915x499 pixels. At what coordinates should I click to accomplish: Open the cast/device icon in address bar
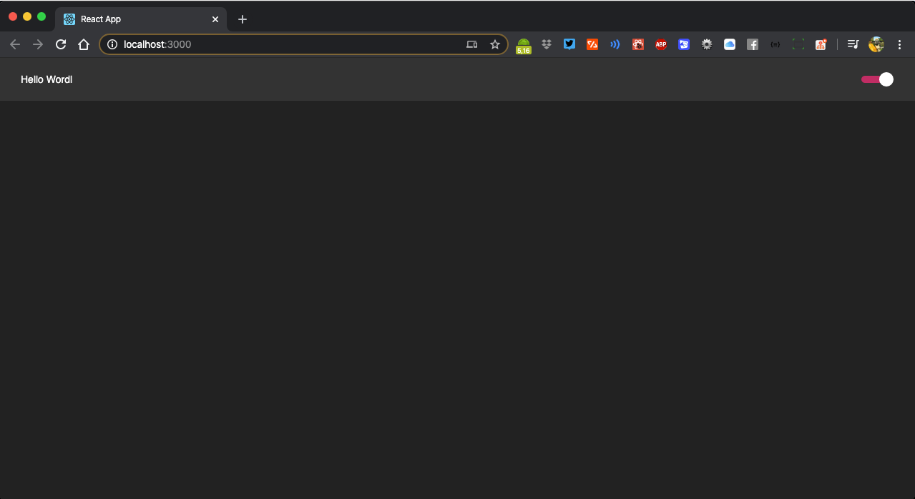[x=471, y=44]
